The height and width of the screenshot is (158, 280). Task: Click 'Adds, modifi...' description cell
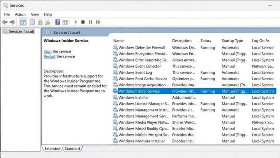click(184, 97)
